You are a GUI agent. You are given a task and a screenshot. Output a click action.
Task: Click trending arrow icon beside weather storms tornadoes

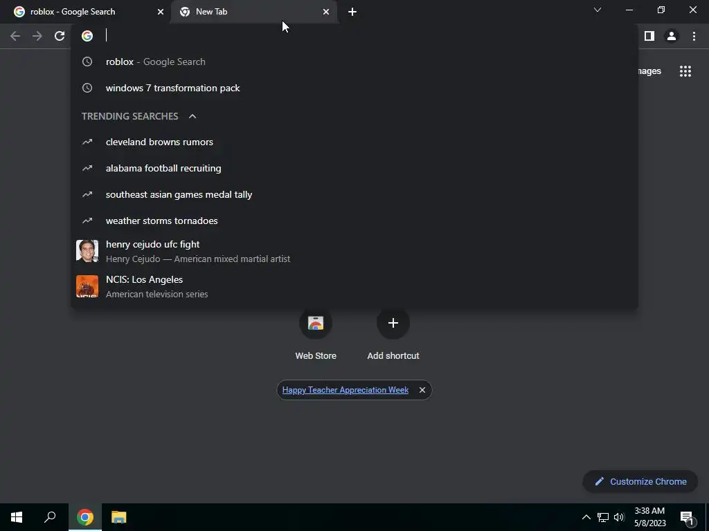click(x=87, y=221)
